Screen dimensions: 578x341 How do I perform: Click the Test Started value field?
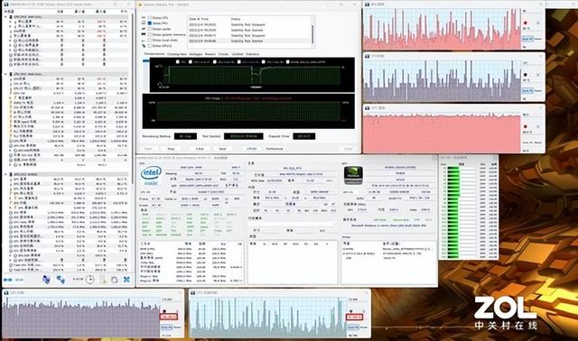[244, 136]
